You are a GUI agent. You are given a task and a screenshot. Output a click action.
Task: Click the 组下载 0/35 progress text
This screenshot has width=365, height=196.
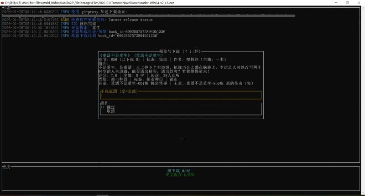click(179, 171)
